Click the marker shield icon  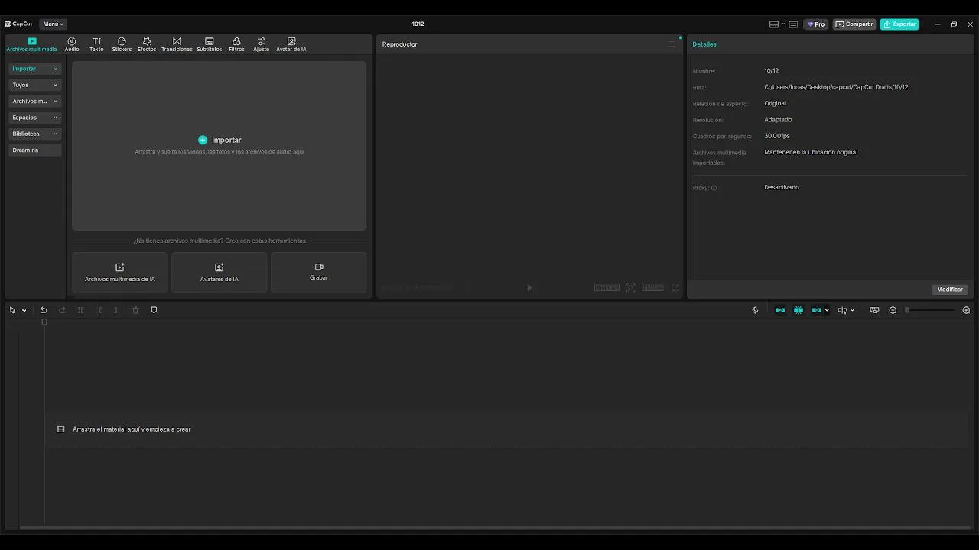coord(154,310)
